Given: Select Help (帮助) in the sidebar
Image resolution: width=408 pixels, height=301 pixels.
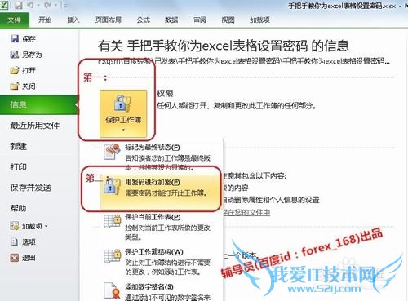Looking at the screenshot, I should (x=18, y=208).
